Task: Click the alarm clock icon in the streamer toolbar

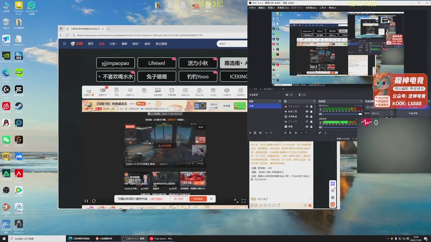Action: tap(171, 90)
